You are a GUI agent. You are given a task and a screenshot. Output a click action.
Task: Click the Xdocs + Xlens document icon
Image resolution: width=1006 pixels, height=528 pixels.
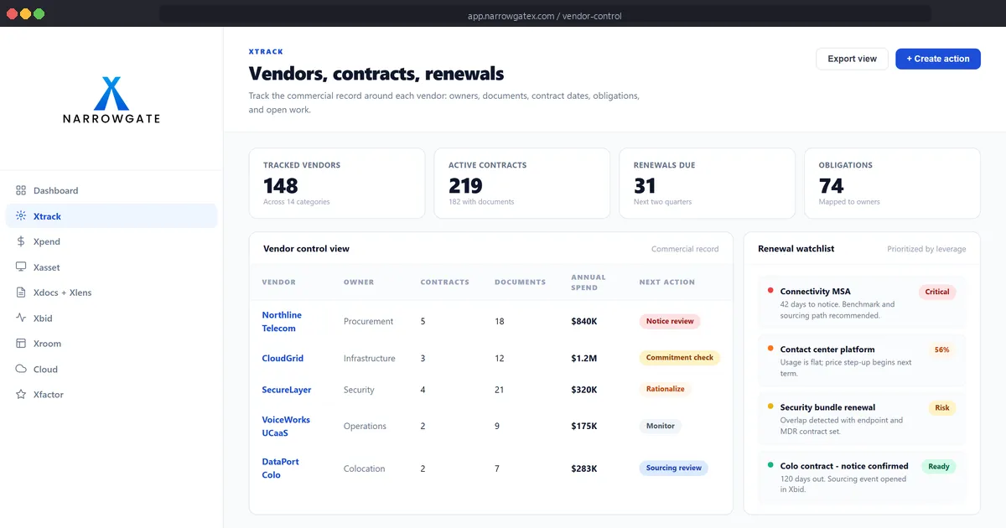pyautogui.click(x=21, y=292)
